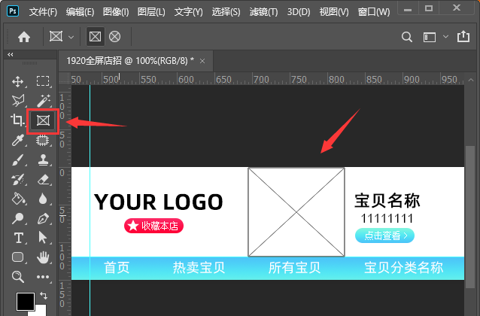480x316 pixels.
Task: Select the Pen tool
Action: click(43, 219)
